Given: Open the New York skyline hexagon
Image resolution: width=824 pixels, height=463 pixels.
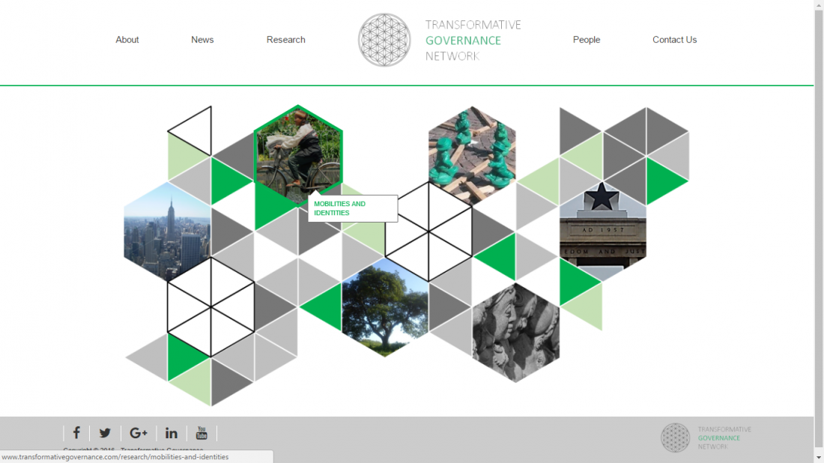Looking at the screenshot, I should coord(167,231).
